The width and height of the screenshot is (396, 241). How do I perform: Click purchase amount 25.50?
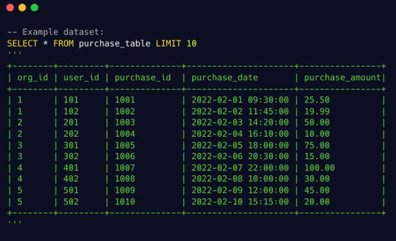click(316, 100)
